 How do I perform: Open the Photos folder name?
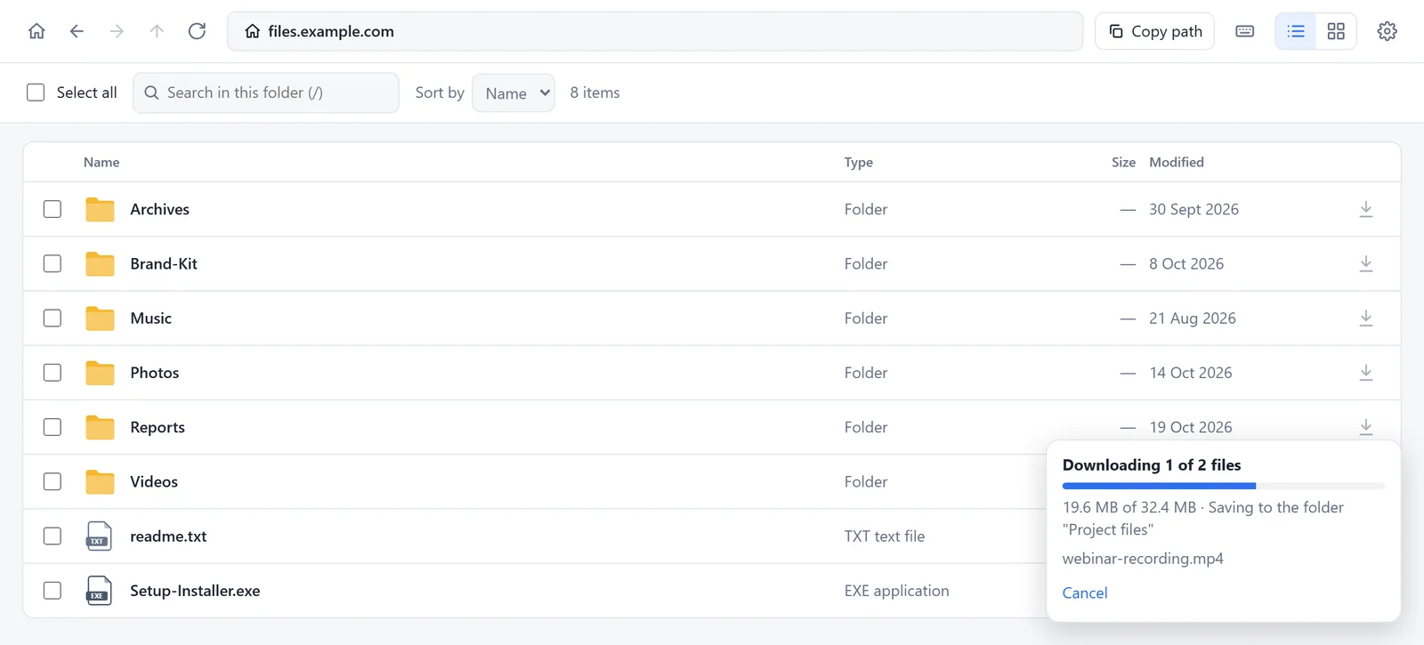click(x=155, y=373)
